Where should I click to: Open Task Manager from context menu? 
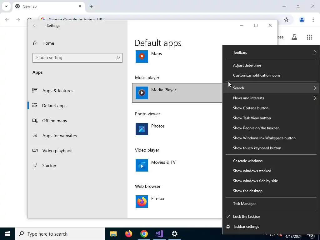point(271,204)
